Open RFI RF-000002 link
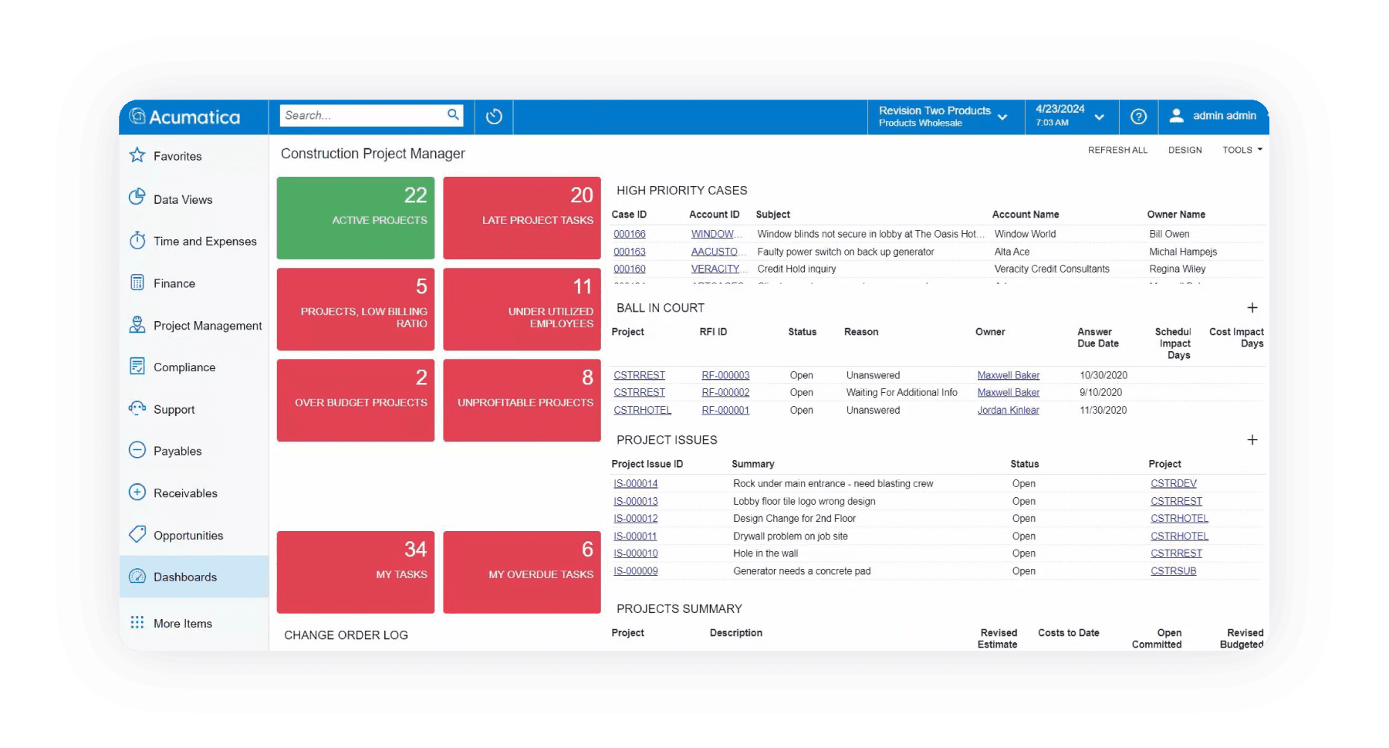1389x748 pixels. click(725, 392)
